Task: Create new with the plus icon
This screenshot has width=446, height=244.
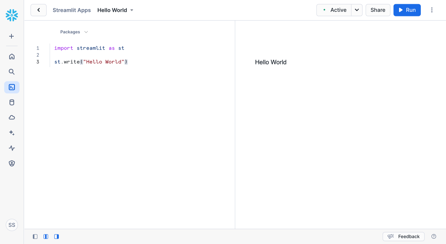Action: point(11,36)
